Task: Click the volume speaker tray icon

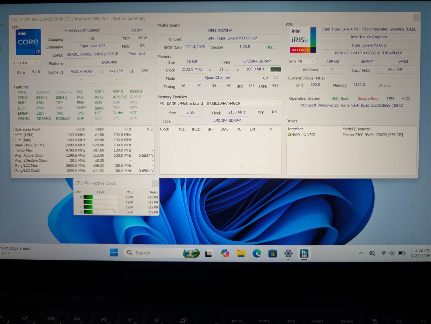Action: (x=392, y=253)
